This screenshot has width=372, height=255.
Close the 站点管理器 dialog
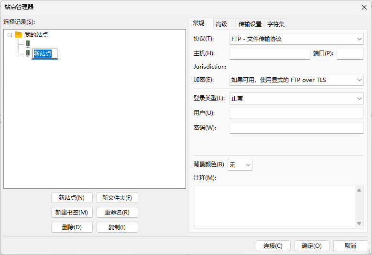tap(364, 7)
